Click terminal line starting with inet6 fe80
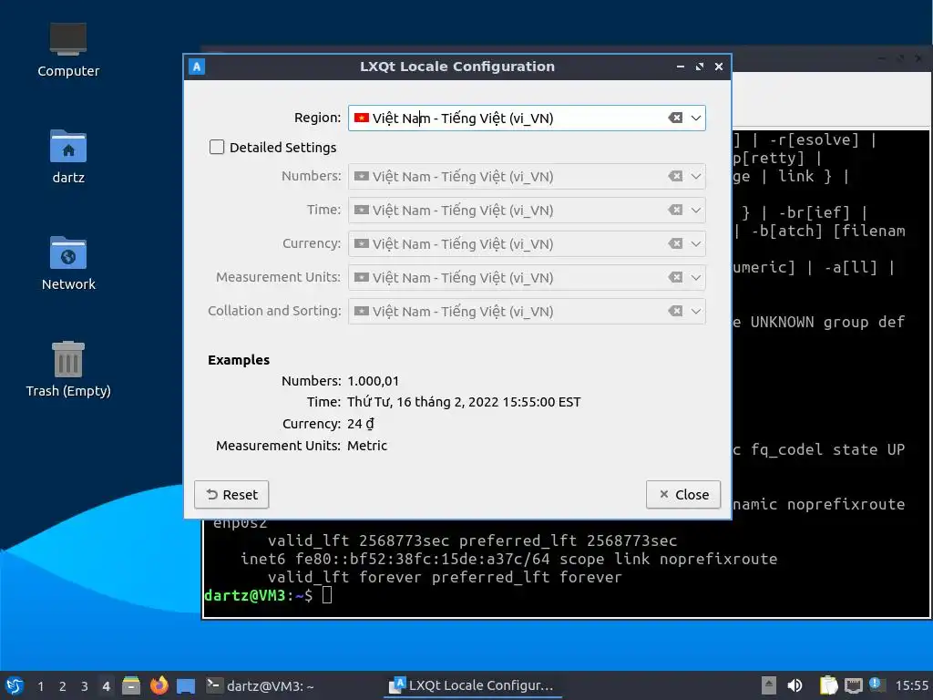The image size is (933, 700). (x=508, y=559)
